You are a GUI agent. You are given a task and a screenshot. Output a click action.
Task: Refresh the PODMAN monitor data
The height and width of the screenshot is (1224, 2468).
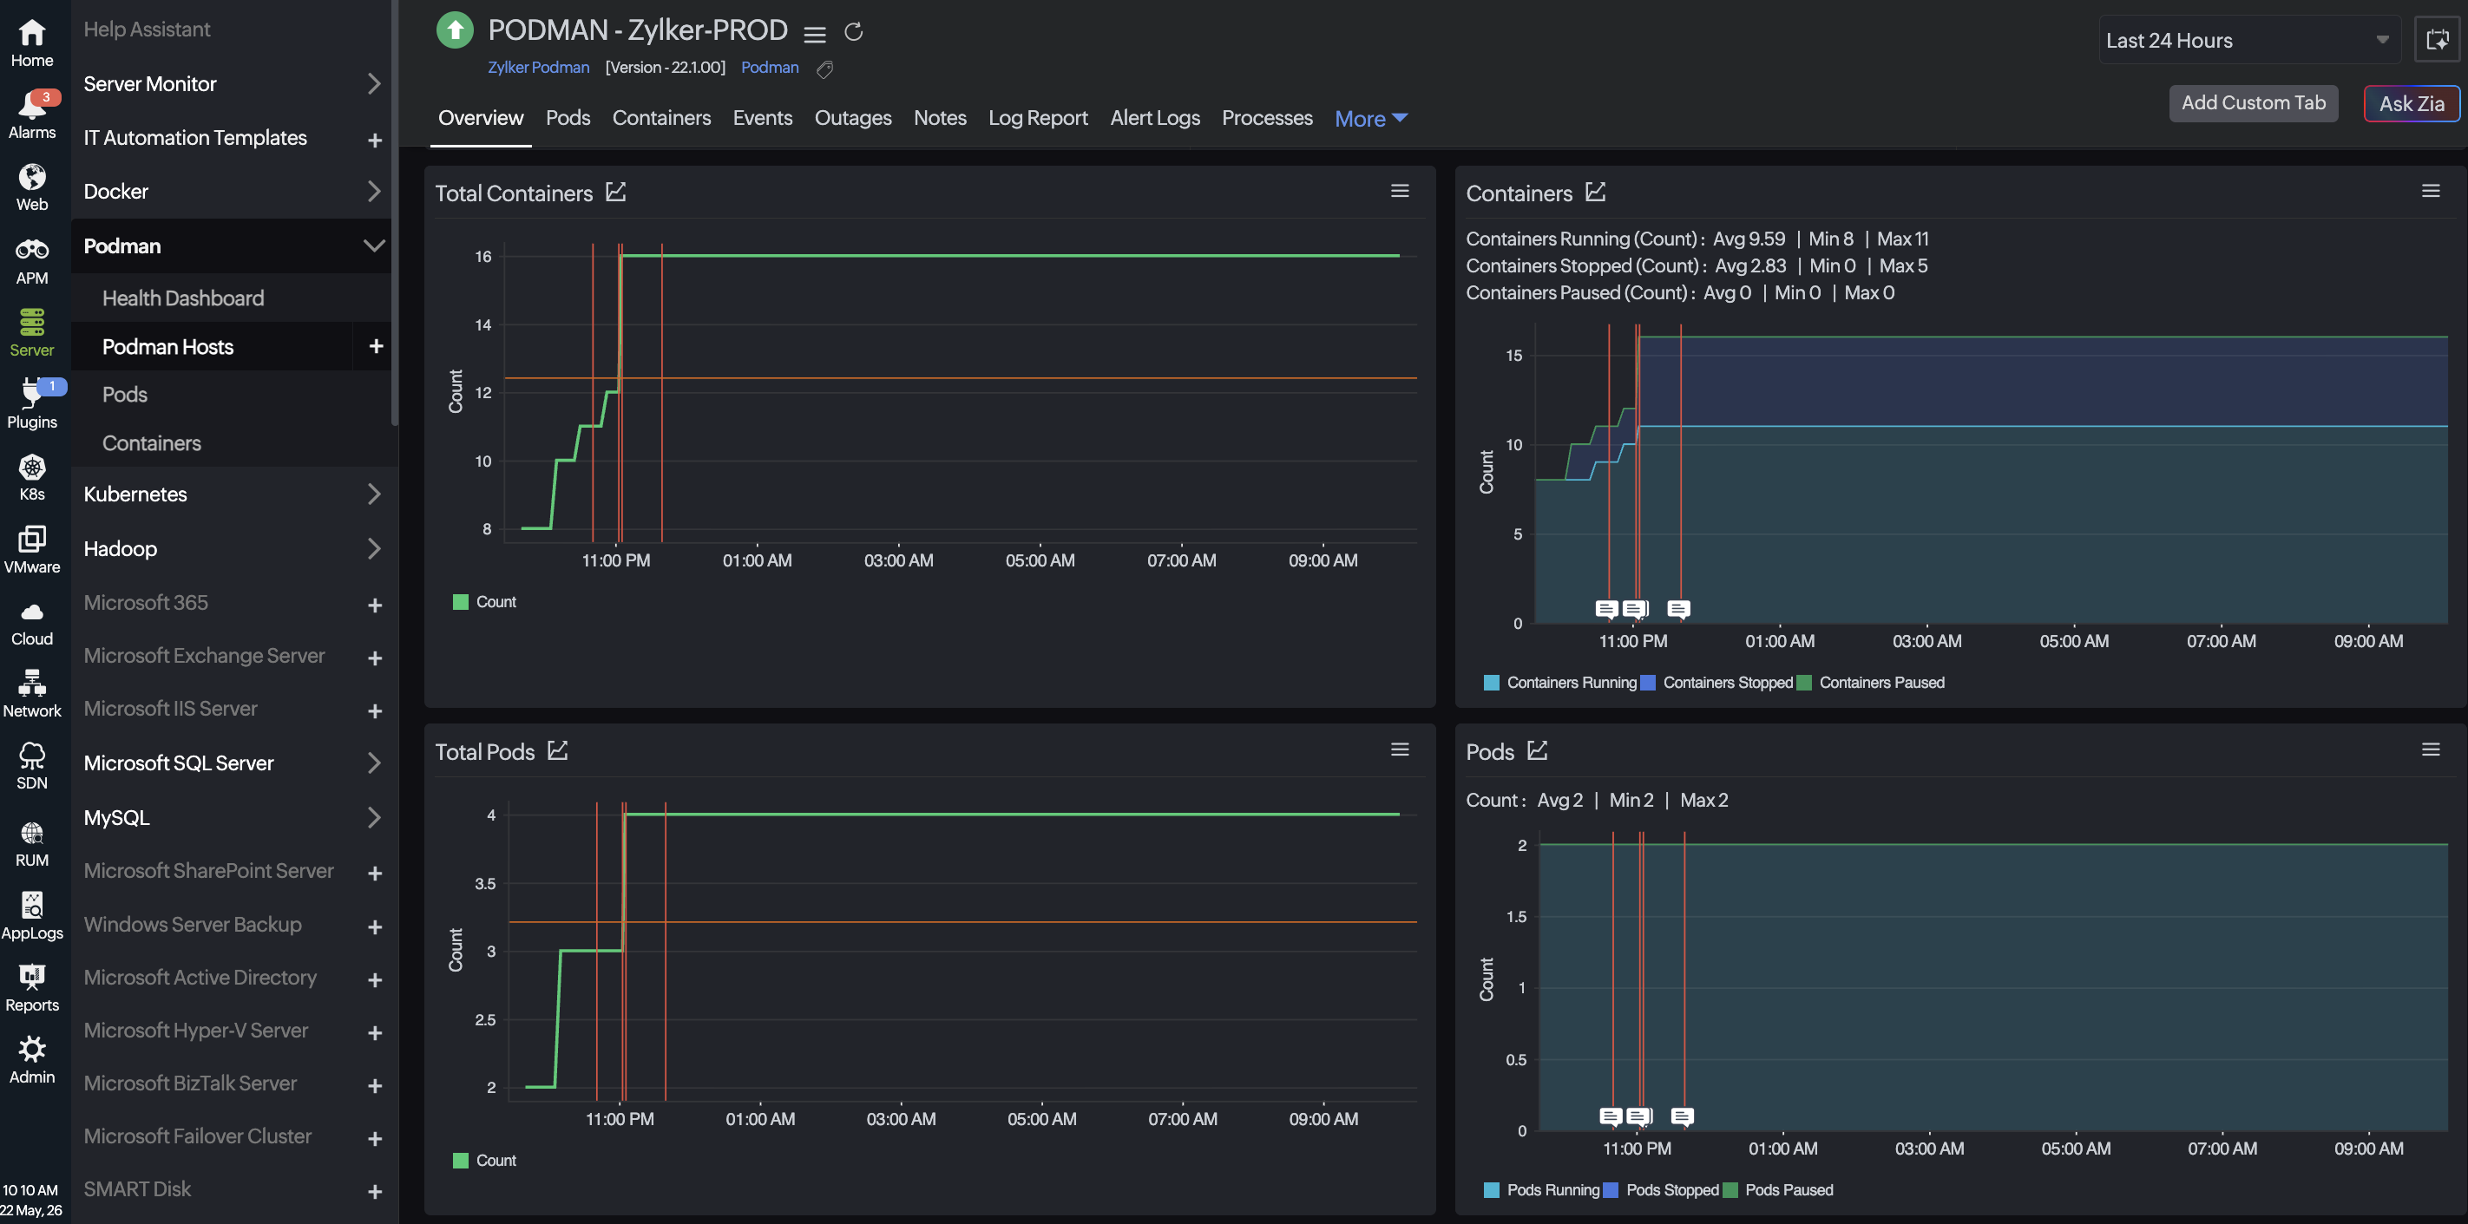point(854,33)
